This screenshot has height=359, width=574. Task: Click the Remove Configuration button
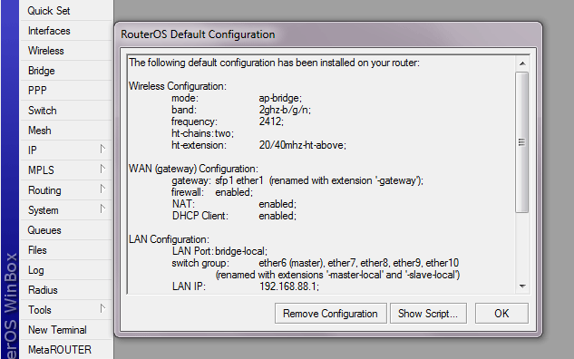tap(331, 314)
